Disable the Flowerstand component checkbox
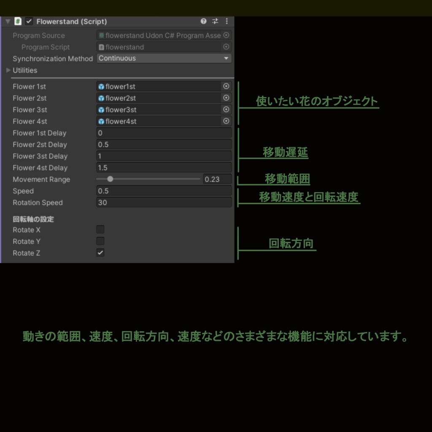Screen dimensions: 432x432 coord(29,21)
